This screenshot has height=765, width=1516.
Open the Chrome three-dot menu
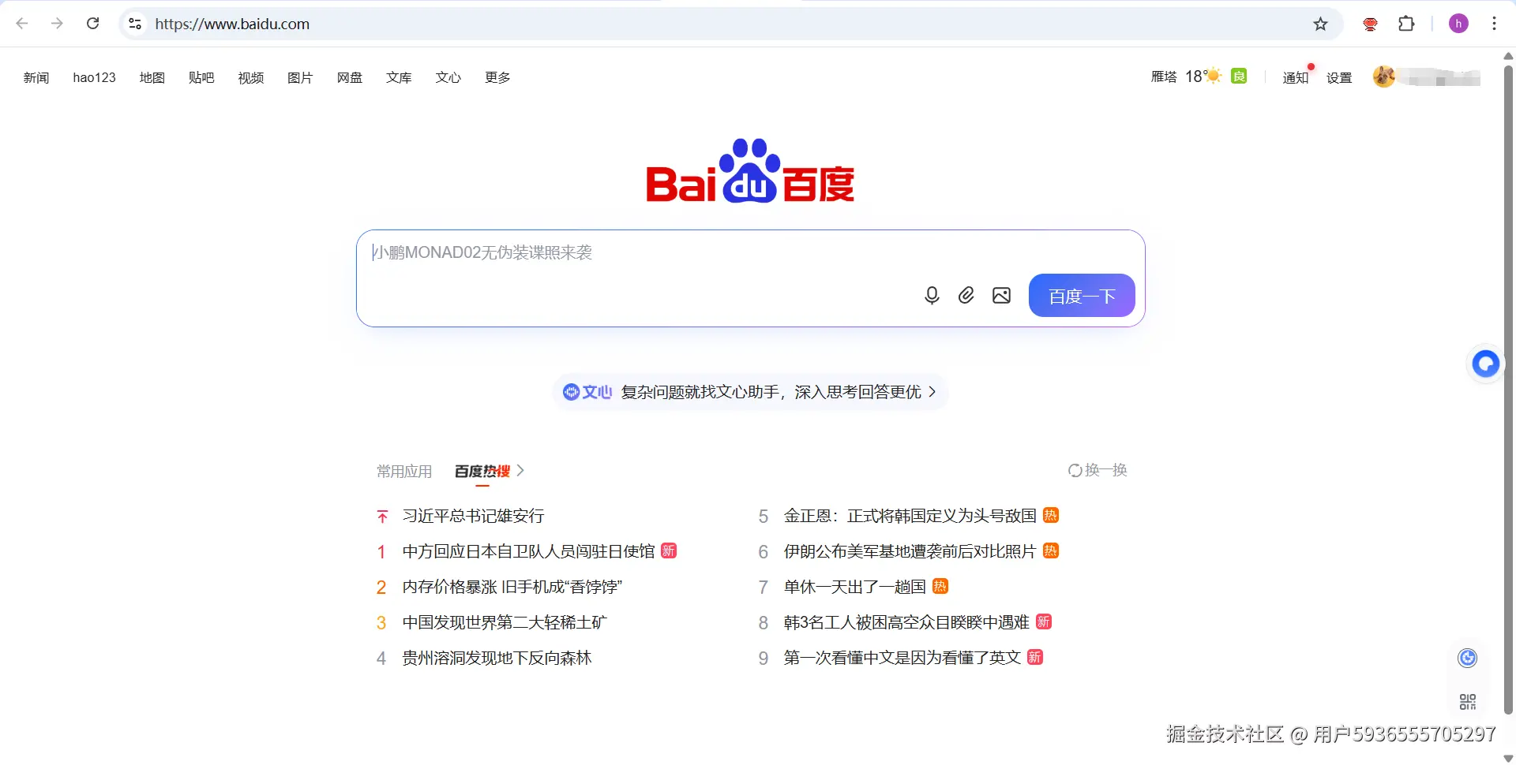1494,24
